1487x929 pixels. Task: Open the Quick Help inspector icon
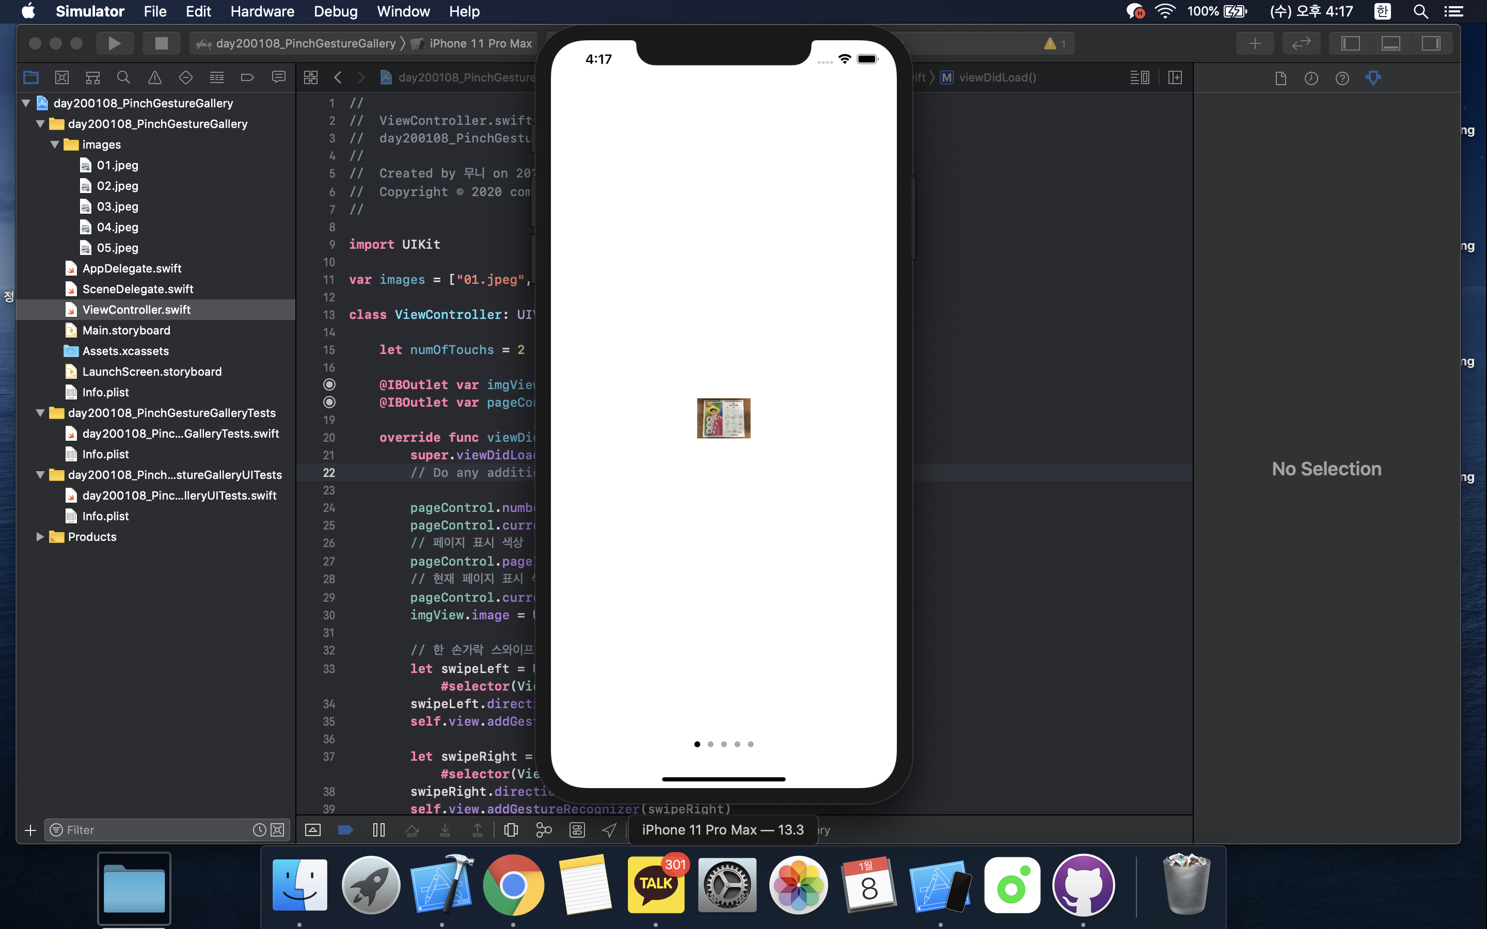tap(1342, 78)
